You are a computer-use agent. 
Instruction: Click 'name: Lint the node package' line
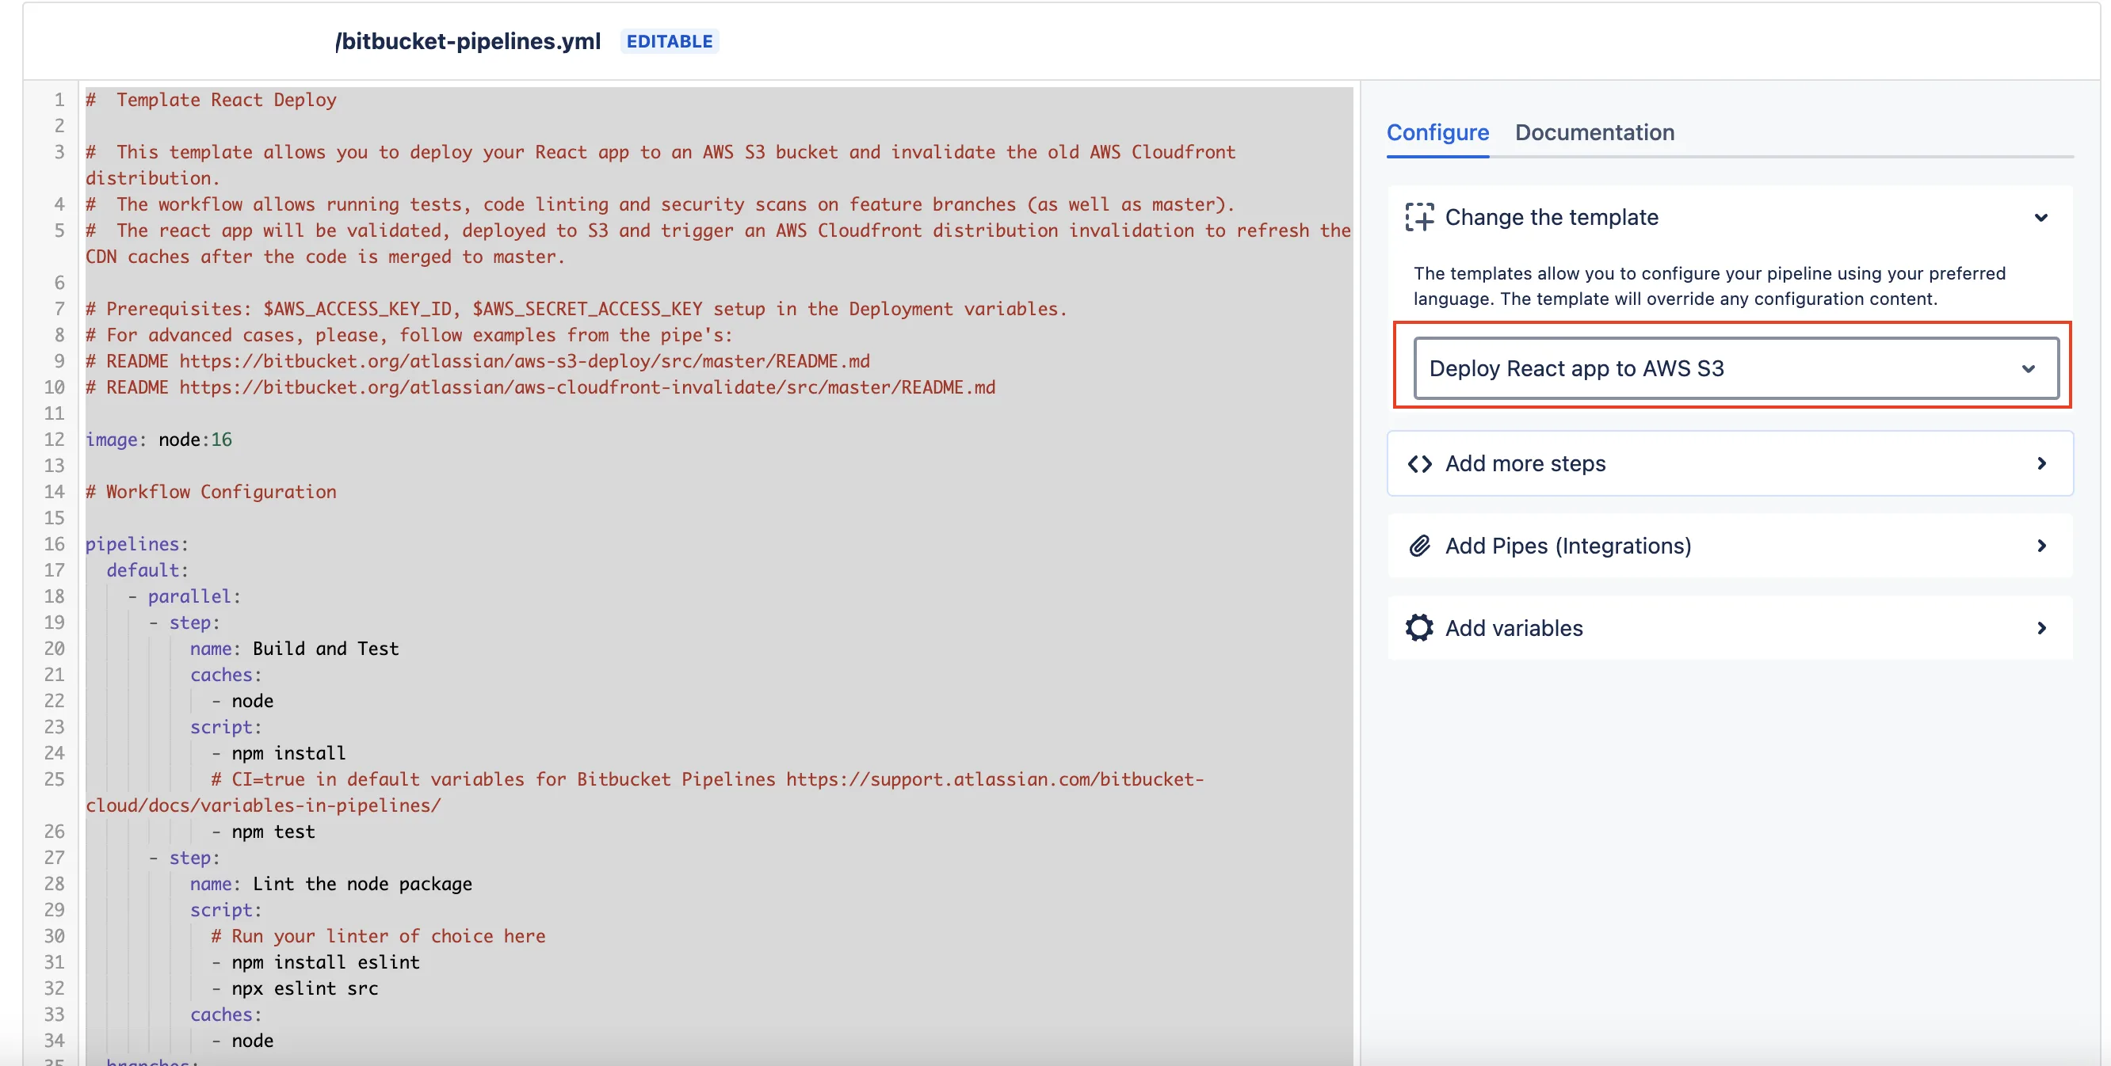(x=331, y=884)
